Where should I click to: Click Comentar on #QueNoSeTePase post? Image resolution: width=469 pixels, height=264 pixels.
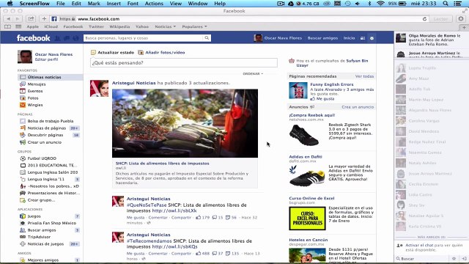tap(158, 217)
